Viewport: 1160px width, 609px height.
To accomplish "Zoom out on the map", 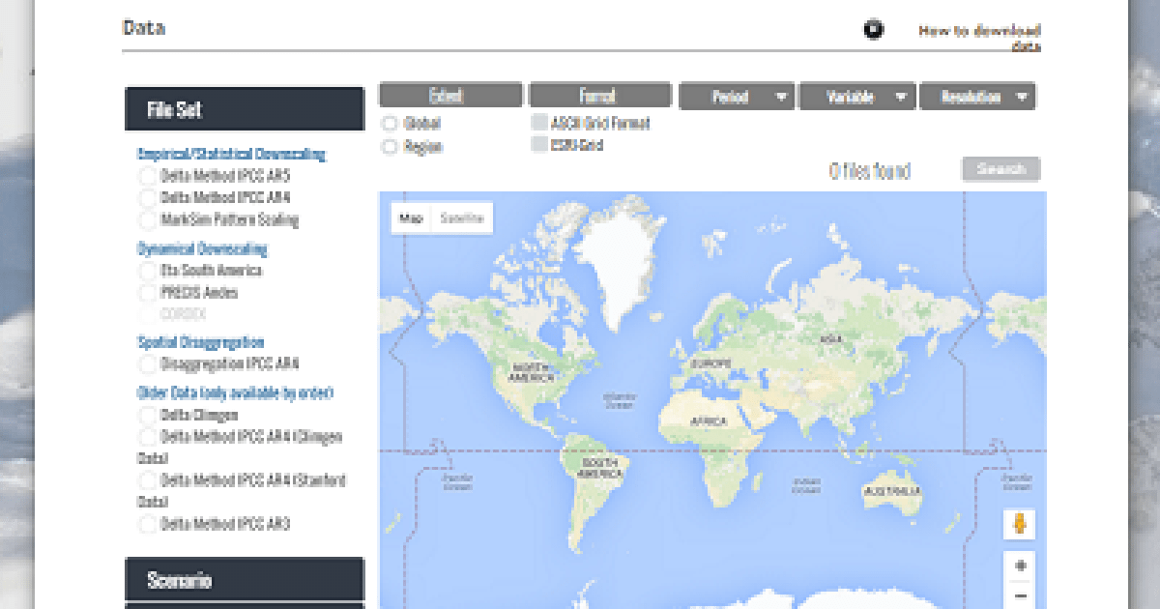I will (x=1019, y=595).
